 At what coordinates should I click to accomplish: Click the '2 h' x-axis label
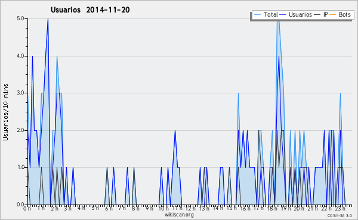pos(54,209)
